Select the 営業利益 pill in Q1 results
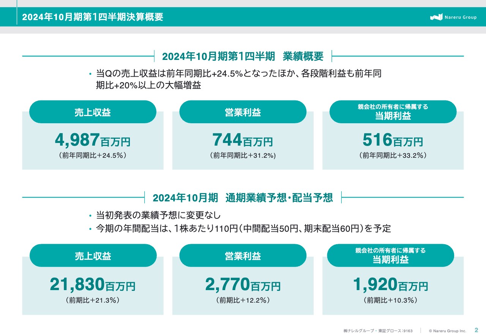This screenshot has height=336, width=486. 243,111
